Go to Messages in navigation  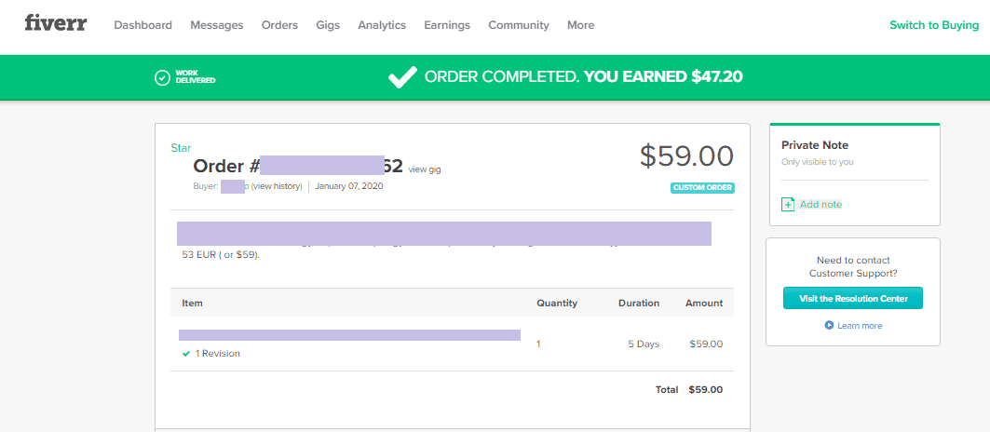(217, 25)
